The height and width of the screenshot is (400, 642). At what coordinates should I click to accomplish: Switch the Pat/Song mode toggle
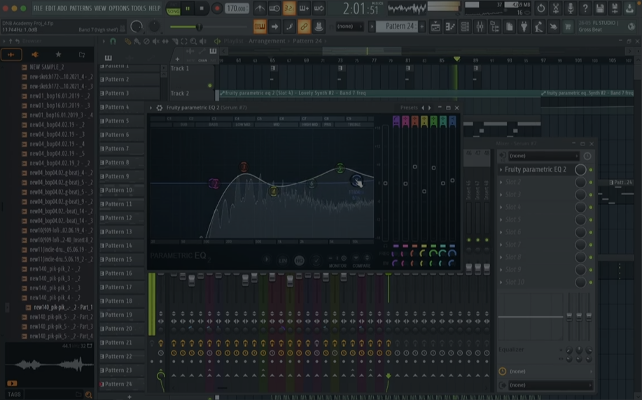[173, 8]
